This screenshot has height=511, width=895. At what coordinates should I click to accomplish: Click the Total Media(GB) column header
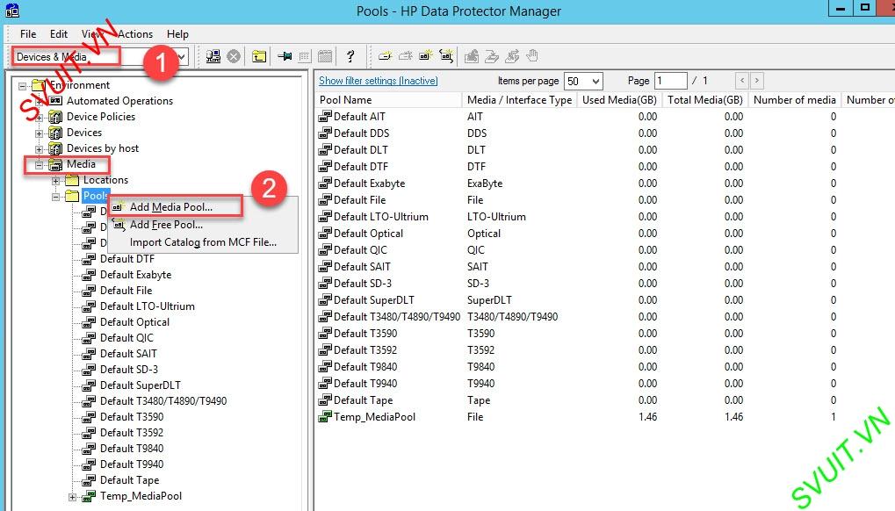(705, 100)
